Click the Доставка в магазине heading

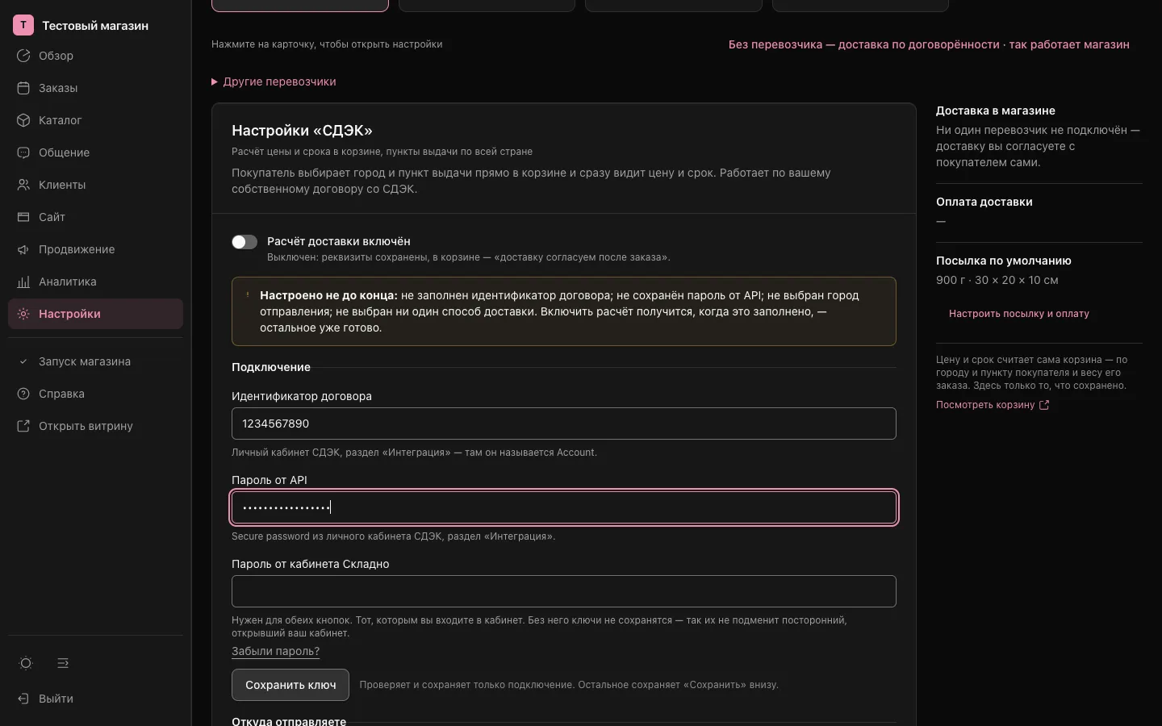[996, 111]
